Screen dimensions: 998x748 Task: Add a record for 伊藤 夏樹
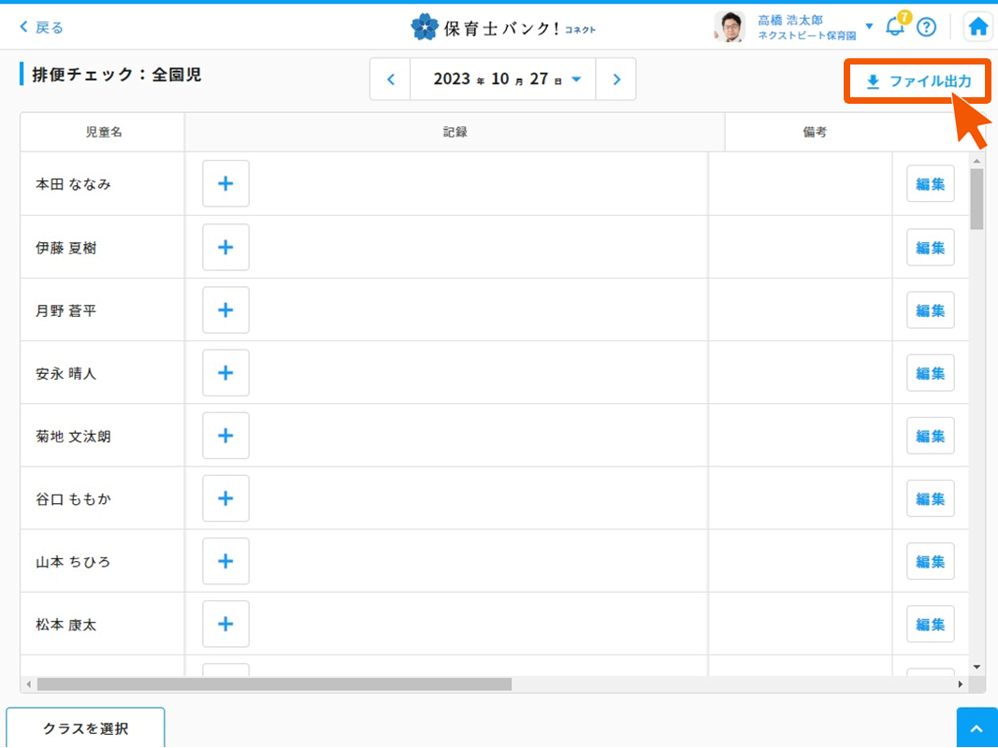(x=225, y=247)
